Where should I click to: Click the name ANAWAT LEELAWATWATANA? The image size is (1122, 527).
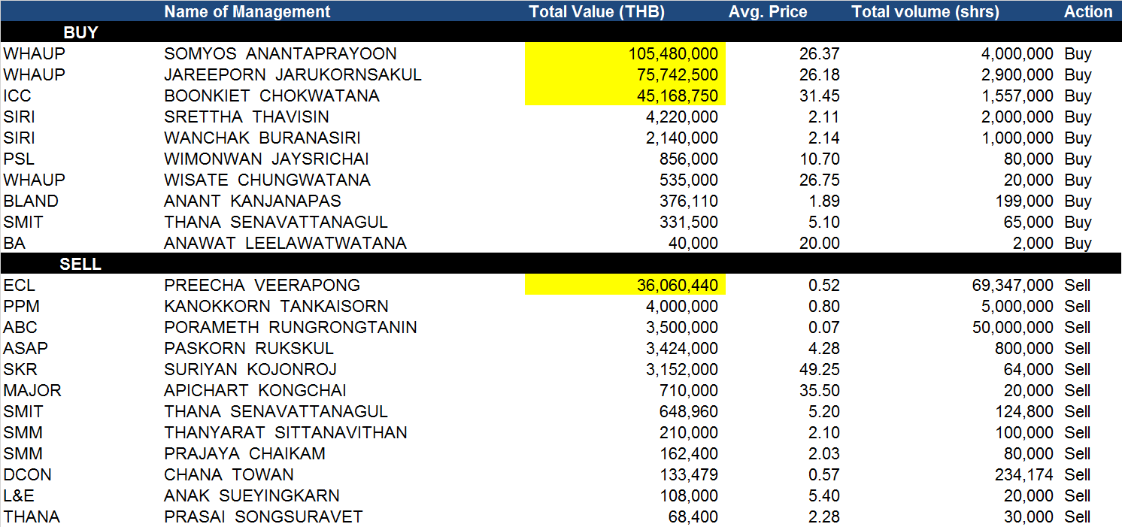(x=285, y=243)
